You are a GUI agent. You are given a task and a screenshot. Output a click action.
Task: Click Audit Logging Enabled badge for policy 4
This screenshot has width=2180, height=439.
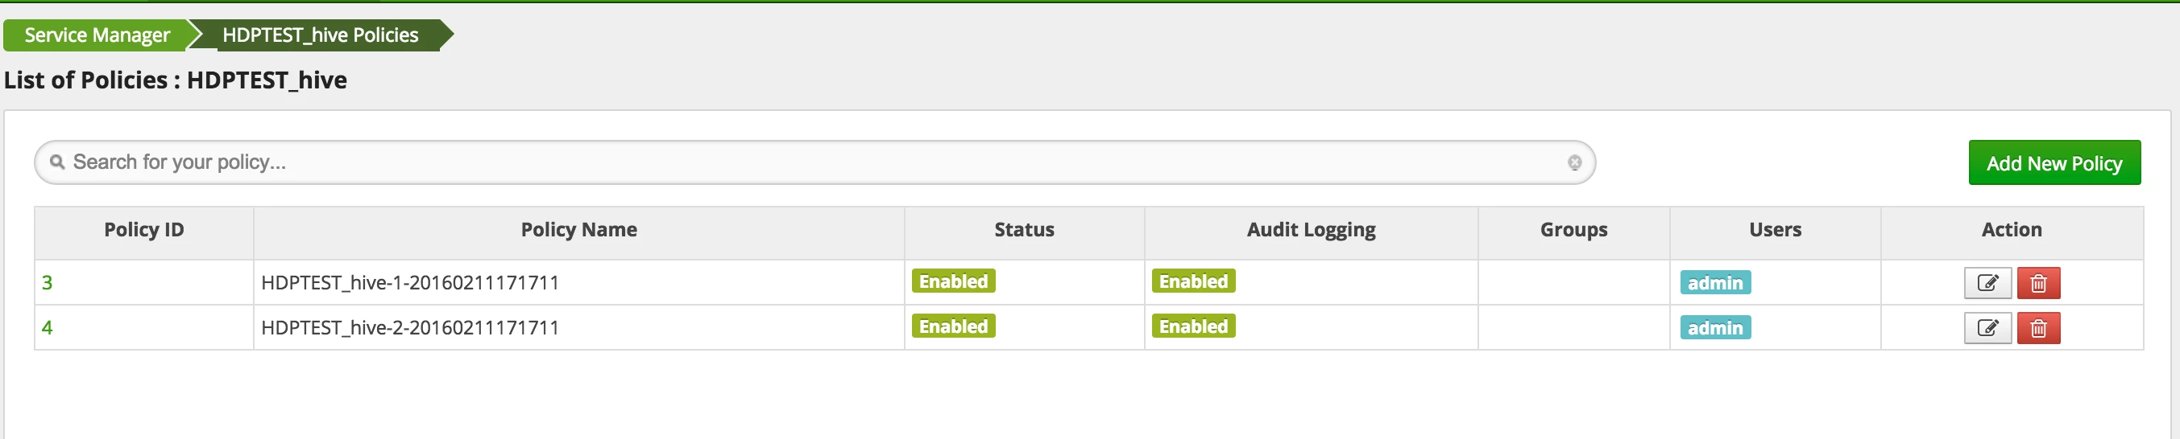pyautogui.click(x=1193, y=326)
